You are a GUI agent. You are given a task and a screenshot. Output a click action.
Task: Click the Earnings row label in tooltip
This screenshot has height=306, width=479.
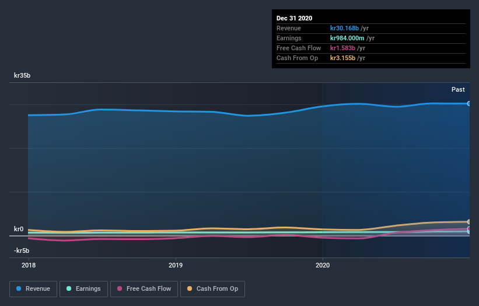(289, 38)
